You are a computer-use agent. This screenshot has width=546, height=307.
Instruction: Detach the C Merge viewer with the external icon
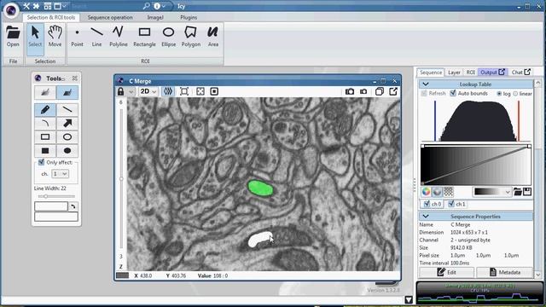(393, 91)
